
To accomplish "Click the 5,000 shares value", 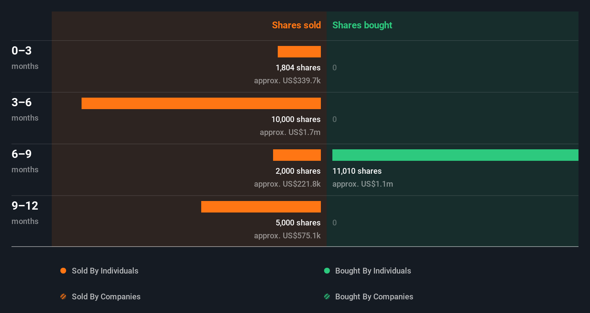I will [x=298, y=223].
